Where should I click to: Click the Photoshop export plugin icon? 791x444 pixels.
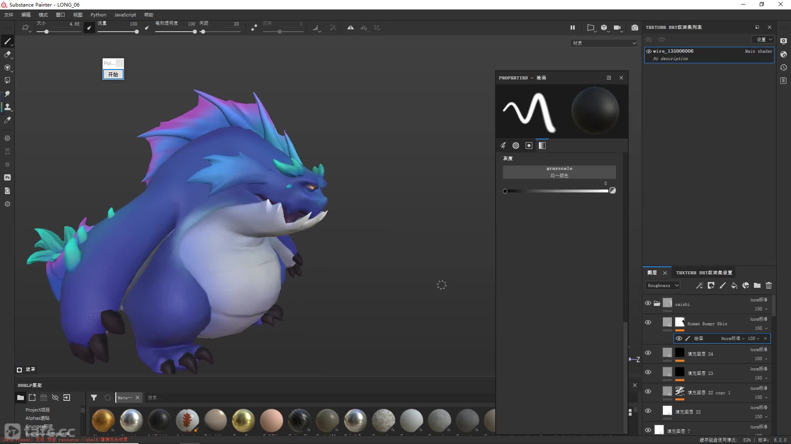tap(7, 178)
